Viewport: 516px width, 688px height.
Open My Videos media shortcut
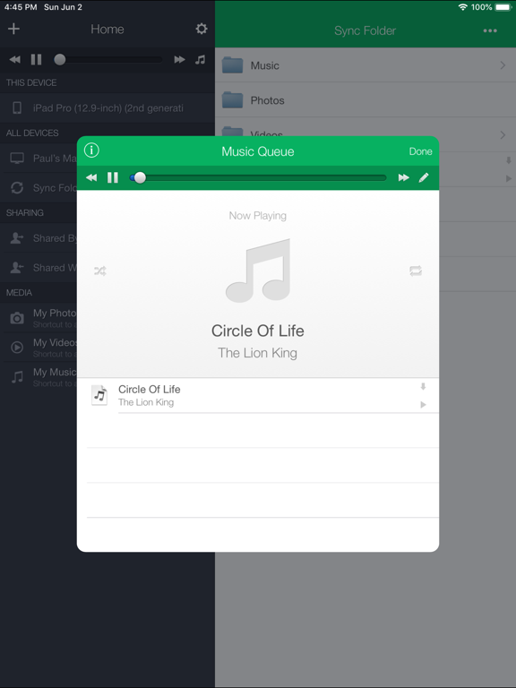pyautogui.click(x=39, y=348)
